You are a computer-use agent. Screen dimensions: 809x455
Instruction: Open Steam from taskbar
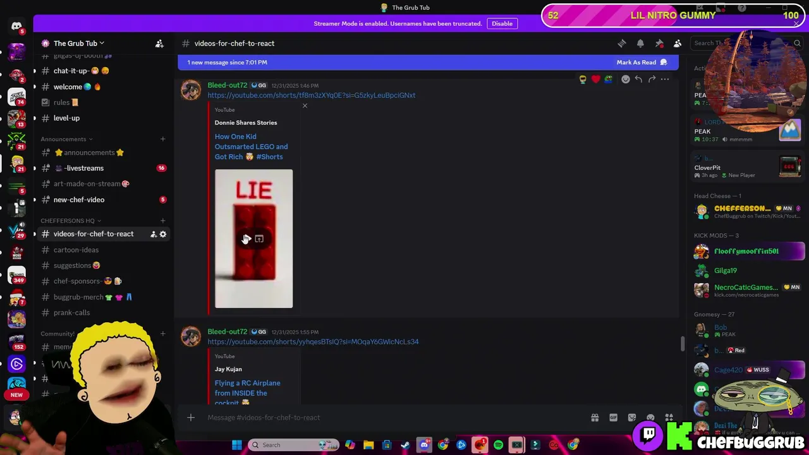(405, 445)
